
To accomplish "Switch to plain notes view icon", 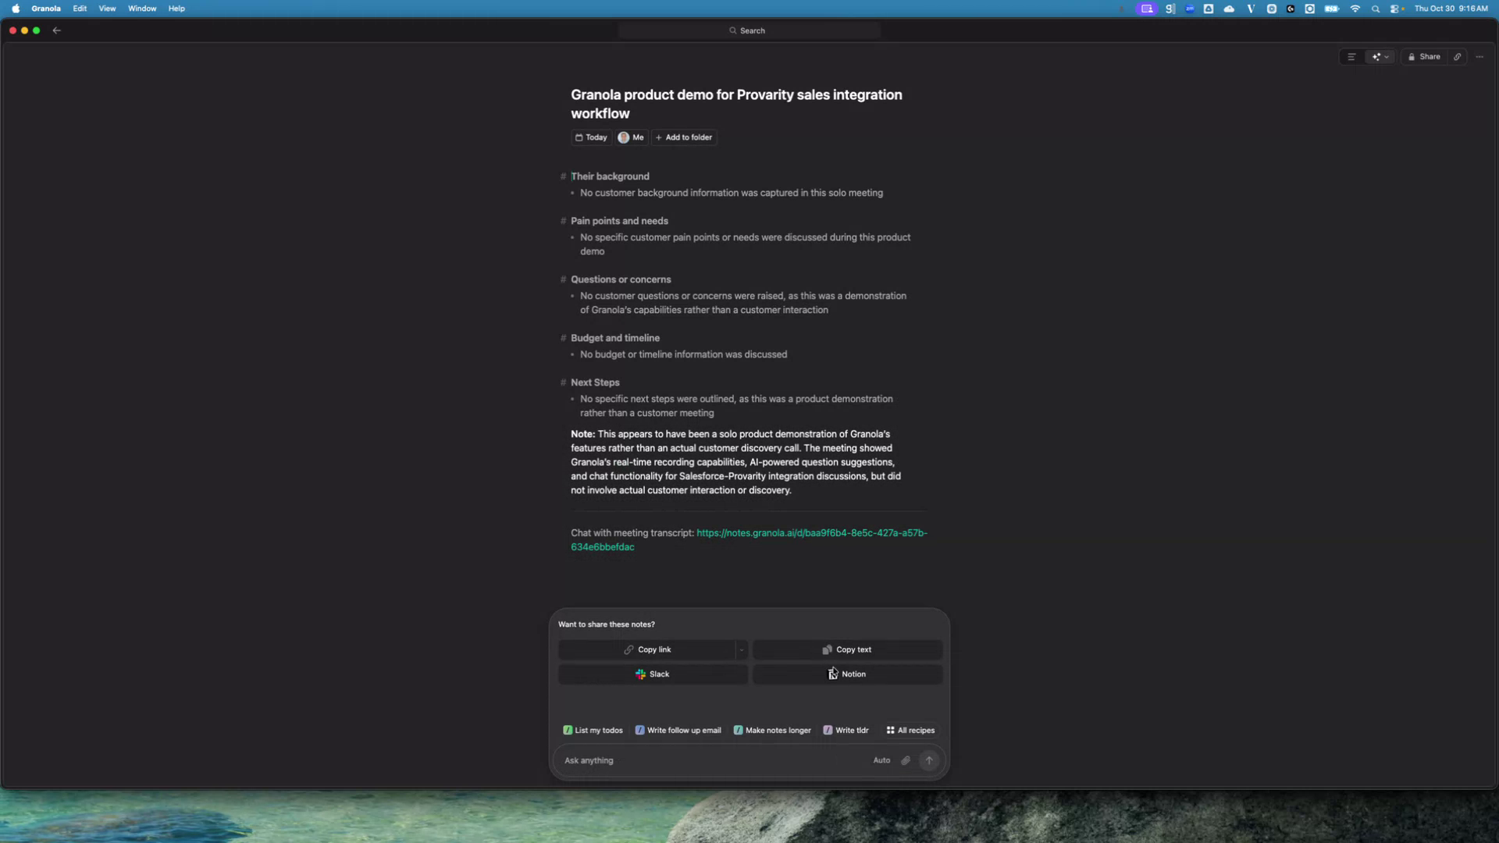I will click(1351, 56).
